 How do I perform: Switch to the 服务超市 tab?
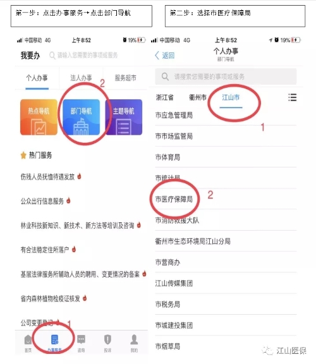[x=125, y=78]
